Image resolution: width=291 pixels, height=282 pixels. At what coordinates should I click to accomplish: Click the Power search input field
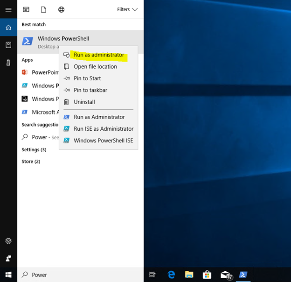(80, 275)
